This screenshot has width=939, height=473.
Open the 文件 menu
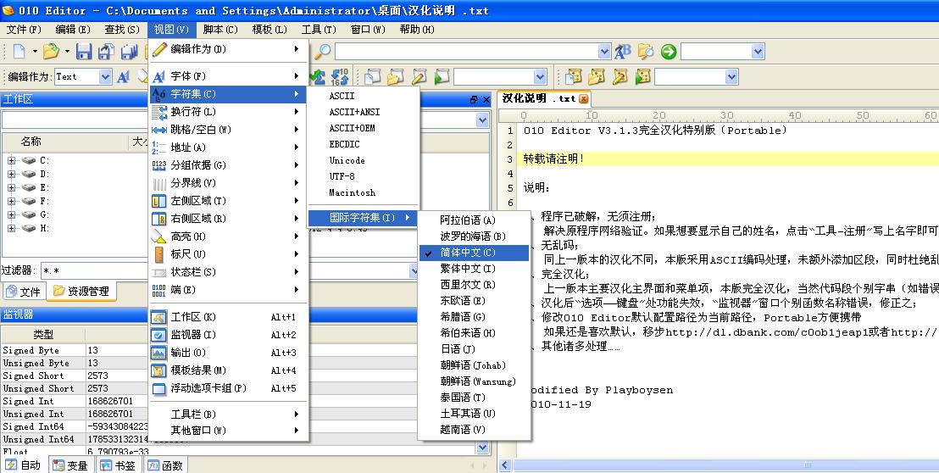[x=24, y=30]
